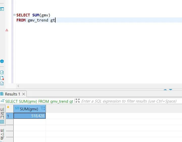Close the Results 1 tab
The height and width of the screenshot is (142, 182).
click(x=23, y=94)
